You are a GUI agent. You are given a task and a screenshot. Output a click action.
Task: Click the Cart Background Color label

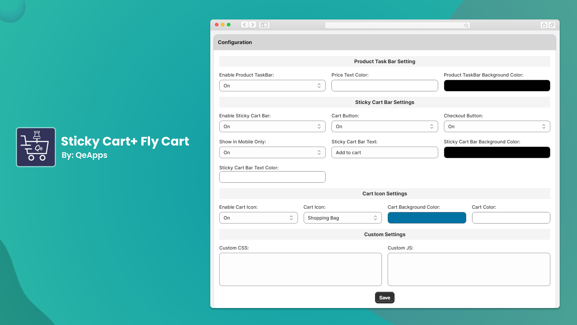(x=414, y=207)
